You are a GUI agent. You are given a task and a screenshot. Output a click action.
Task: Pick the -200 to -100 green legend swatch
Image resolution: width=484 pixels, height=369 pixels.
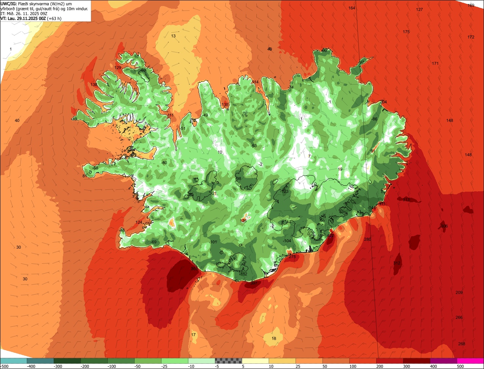point(94,361)
